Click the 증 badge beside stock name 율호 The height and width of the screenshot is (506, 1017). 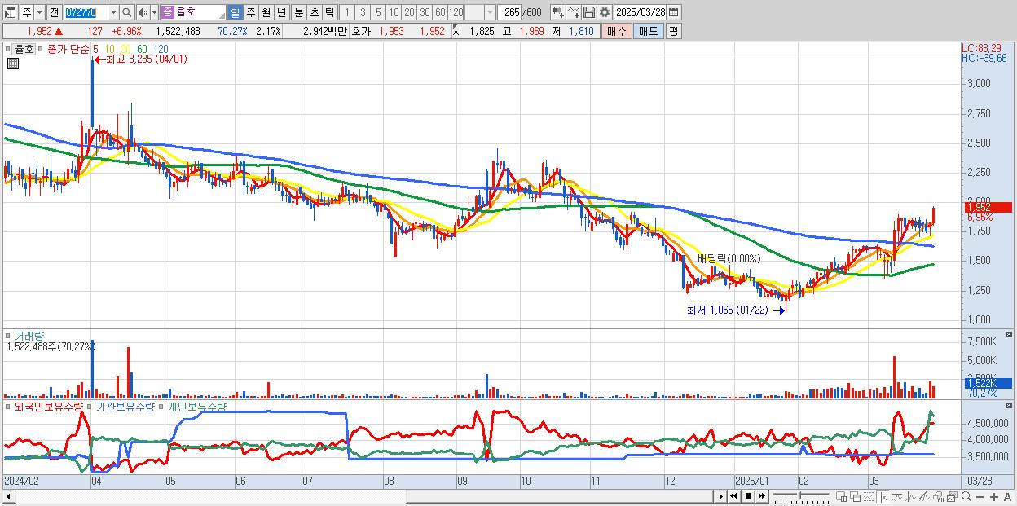pyautogui.click(x=167, y=12)
